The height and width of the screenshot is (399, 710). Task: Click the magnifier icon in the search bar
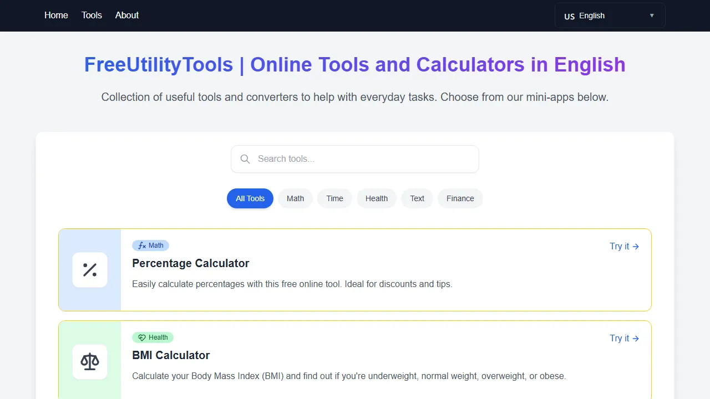coord(245,159)
